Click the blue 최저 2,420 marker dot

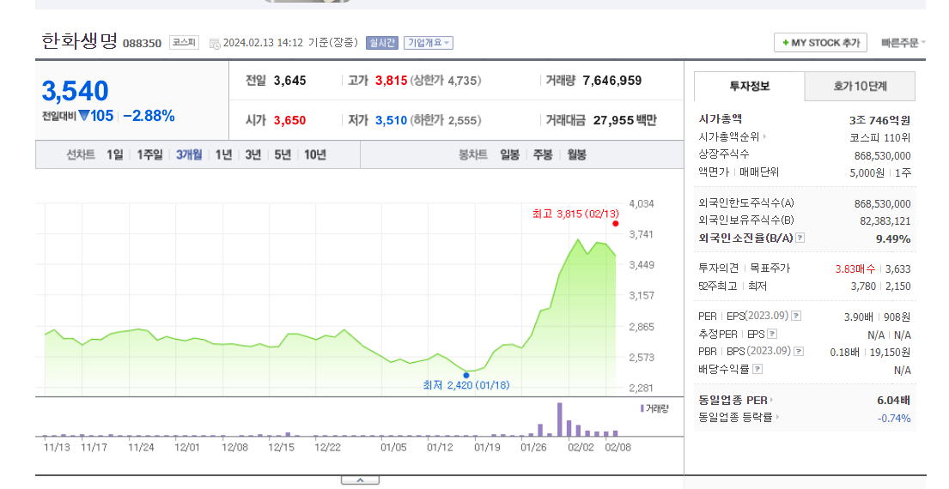pyautogui.click(x=466, y=376)
